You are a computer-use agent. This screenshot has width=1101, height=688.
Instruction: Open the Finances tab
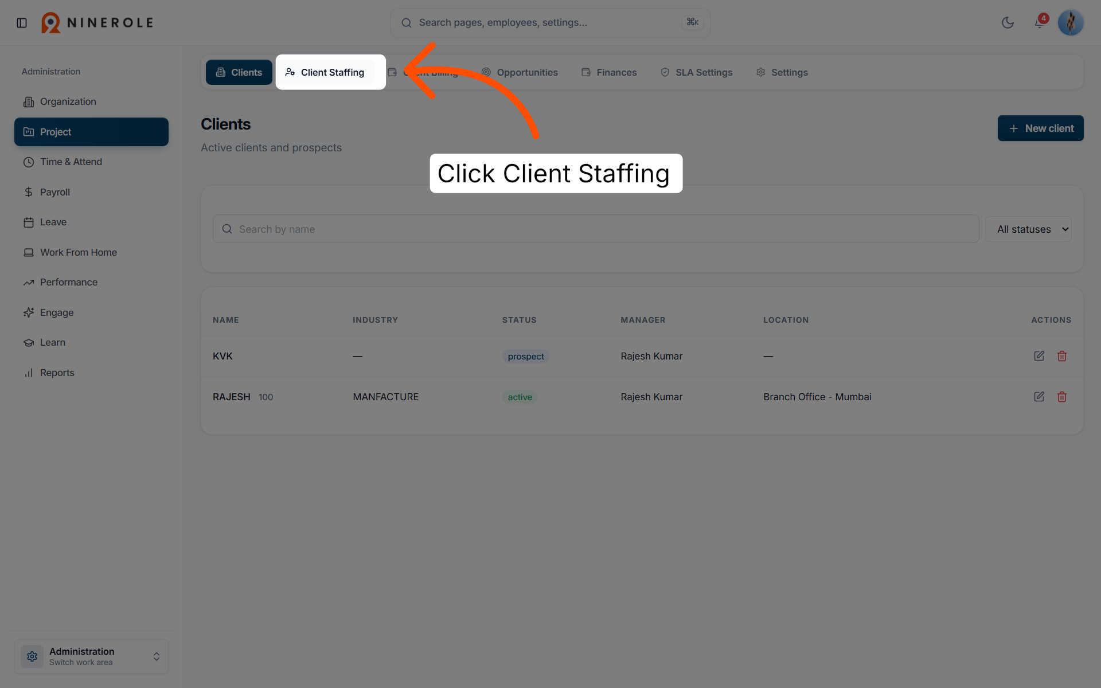[609, 72]
